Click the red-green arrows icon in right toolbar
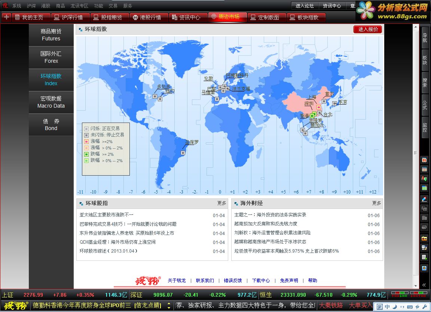The image size is (431, 312). [x=424, y=179]
